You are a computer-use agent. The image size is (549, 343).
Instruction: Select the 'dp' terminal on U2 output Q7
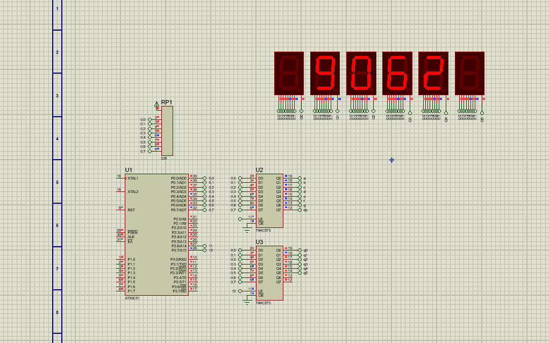coord(300,210)
